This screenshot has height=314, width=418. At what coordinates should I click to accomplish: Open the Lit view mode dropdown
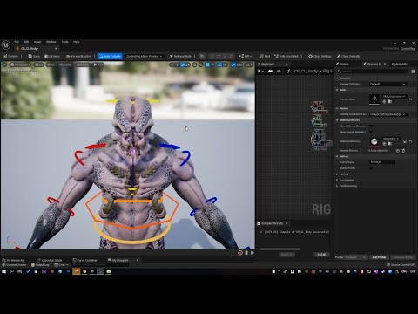[x=38, y=65]
